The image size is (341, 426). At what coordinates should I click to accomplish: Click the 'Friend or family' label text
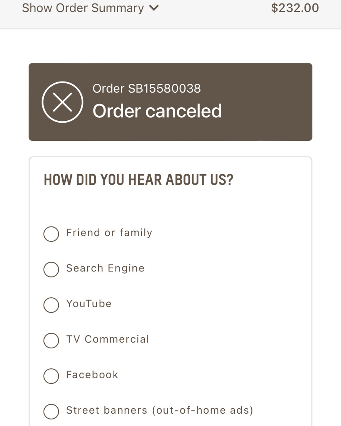point(109,233)
